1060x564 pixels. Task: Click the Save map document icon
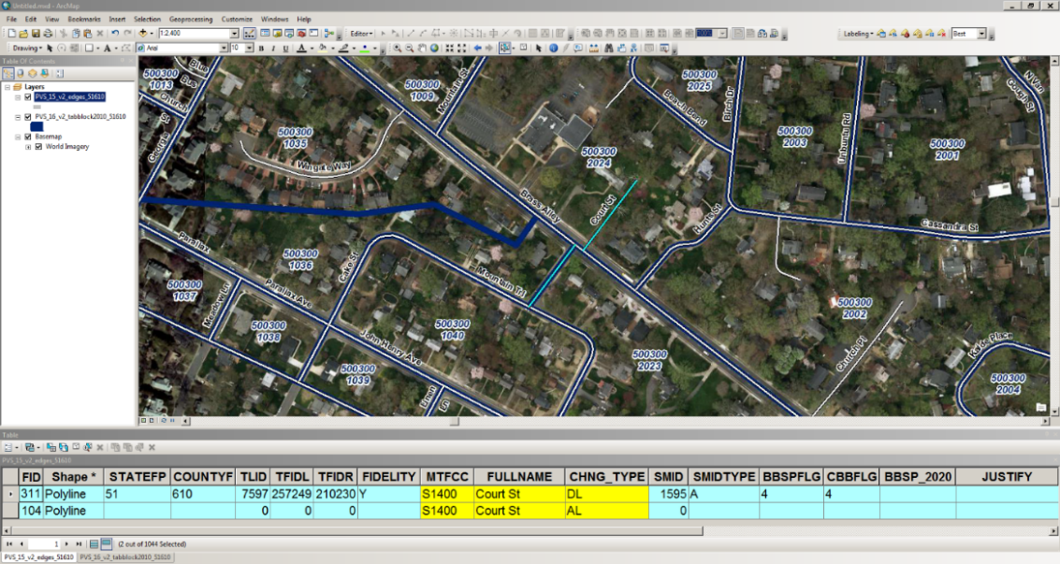point(36,34)
